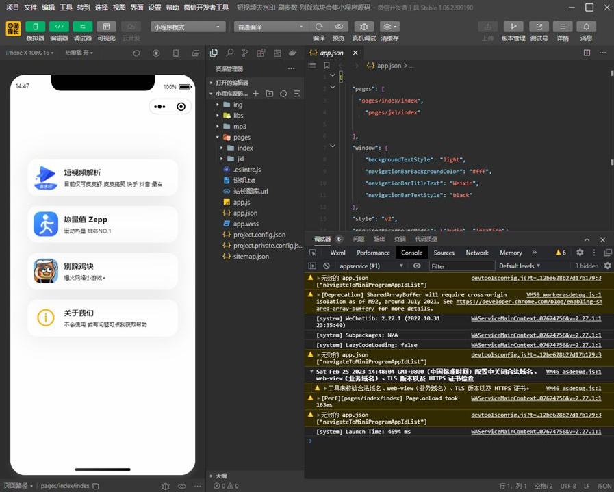Open the messages (消息) bell icon
Image resolution: width=614 pixels, height=492 pixels.
click(x=586, y=27)
